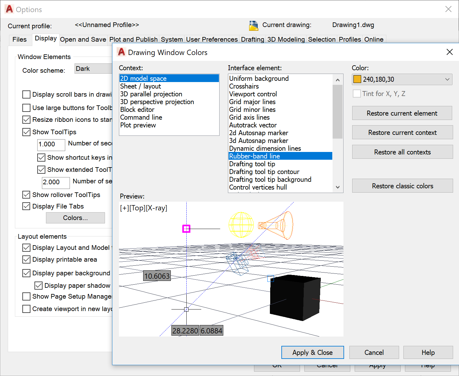Image resolution: width=459 pixels, height=376 pixels.
Task: Close the Options window
Action: [x=448, y=9]
